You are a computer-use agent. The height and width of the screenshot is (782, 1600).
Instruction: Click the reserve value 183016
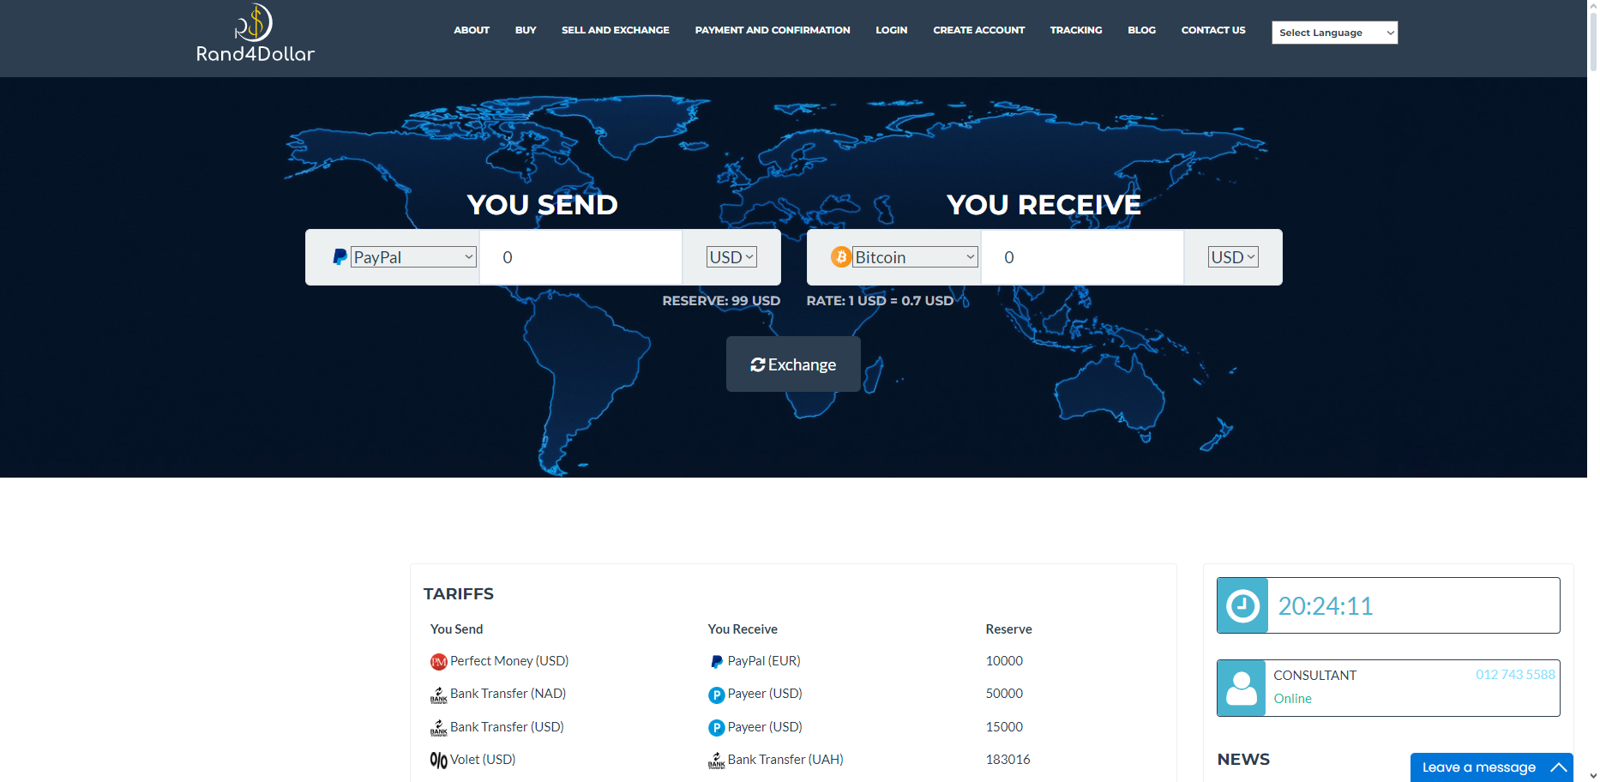[1008, 760]
